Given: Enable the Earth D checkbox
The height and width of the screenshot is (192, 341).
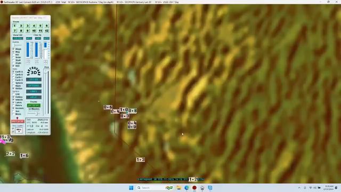Looking at the screenshot, I should click(13, 80).
